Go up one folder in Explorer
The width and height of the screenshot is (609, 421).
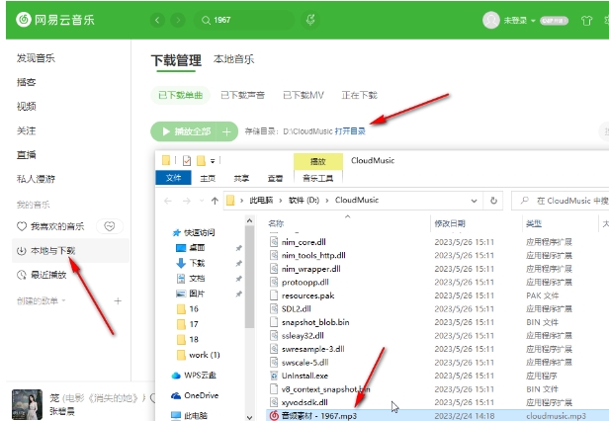coord(213,200)
